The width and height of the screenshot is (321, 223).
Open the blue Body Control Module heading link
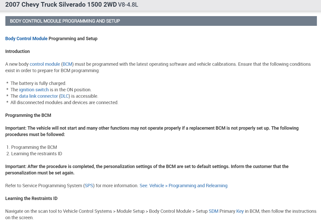pos(26,39)
